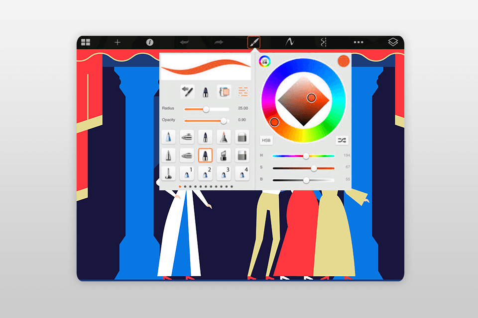Open the color palette icon above the wheel
478x318 pixels.
coord(264,60)
